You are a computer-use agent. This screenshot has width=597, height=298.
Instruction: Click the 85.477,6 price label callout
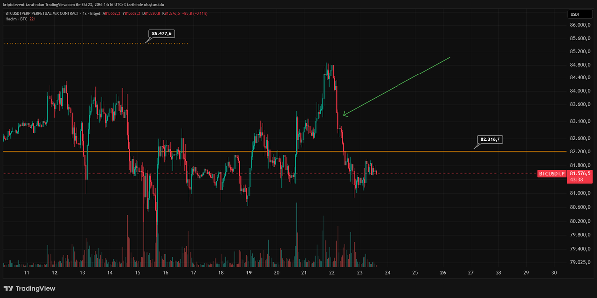pos(162,34)
